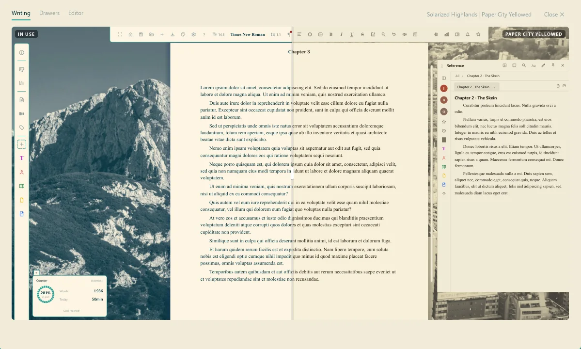
Task: Open the Times New Roman font selector
Action: 248,34
